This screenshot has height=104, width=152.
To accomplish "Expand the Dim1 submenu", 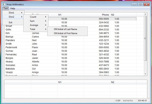I will coord(13,13).
